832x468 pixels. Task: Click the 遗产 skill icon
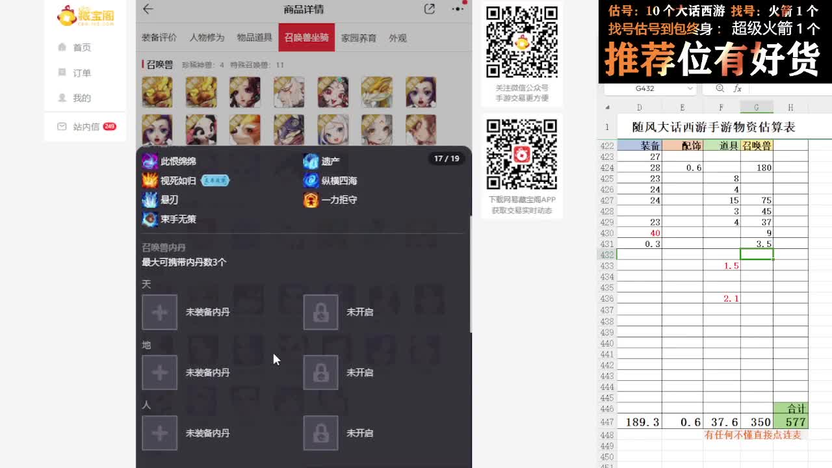[x=310, y=161]
